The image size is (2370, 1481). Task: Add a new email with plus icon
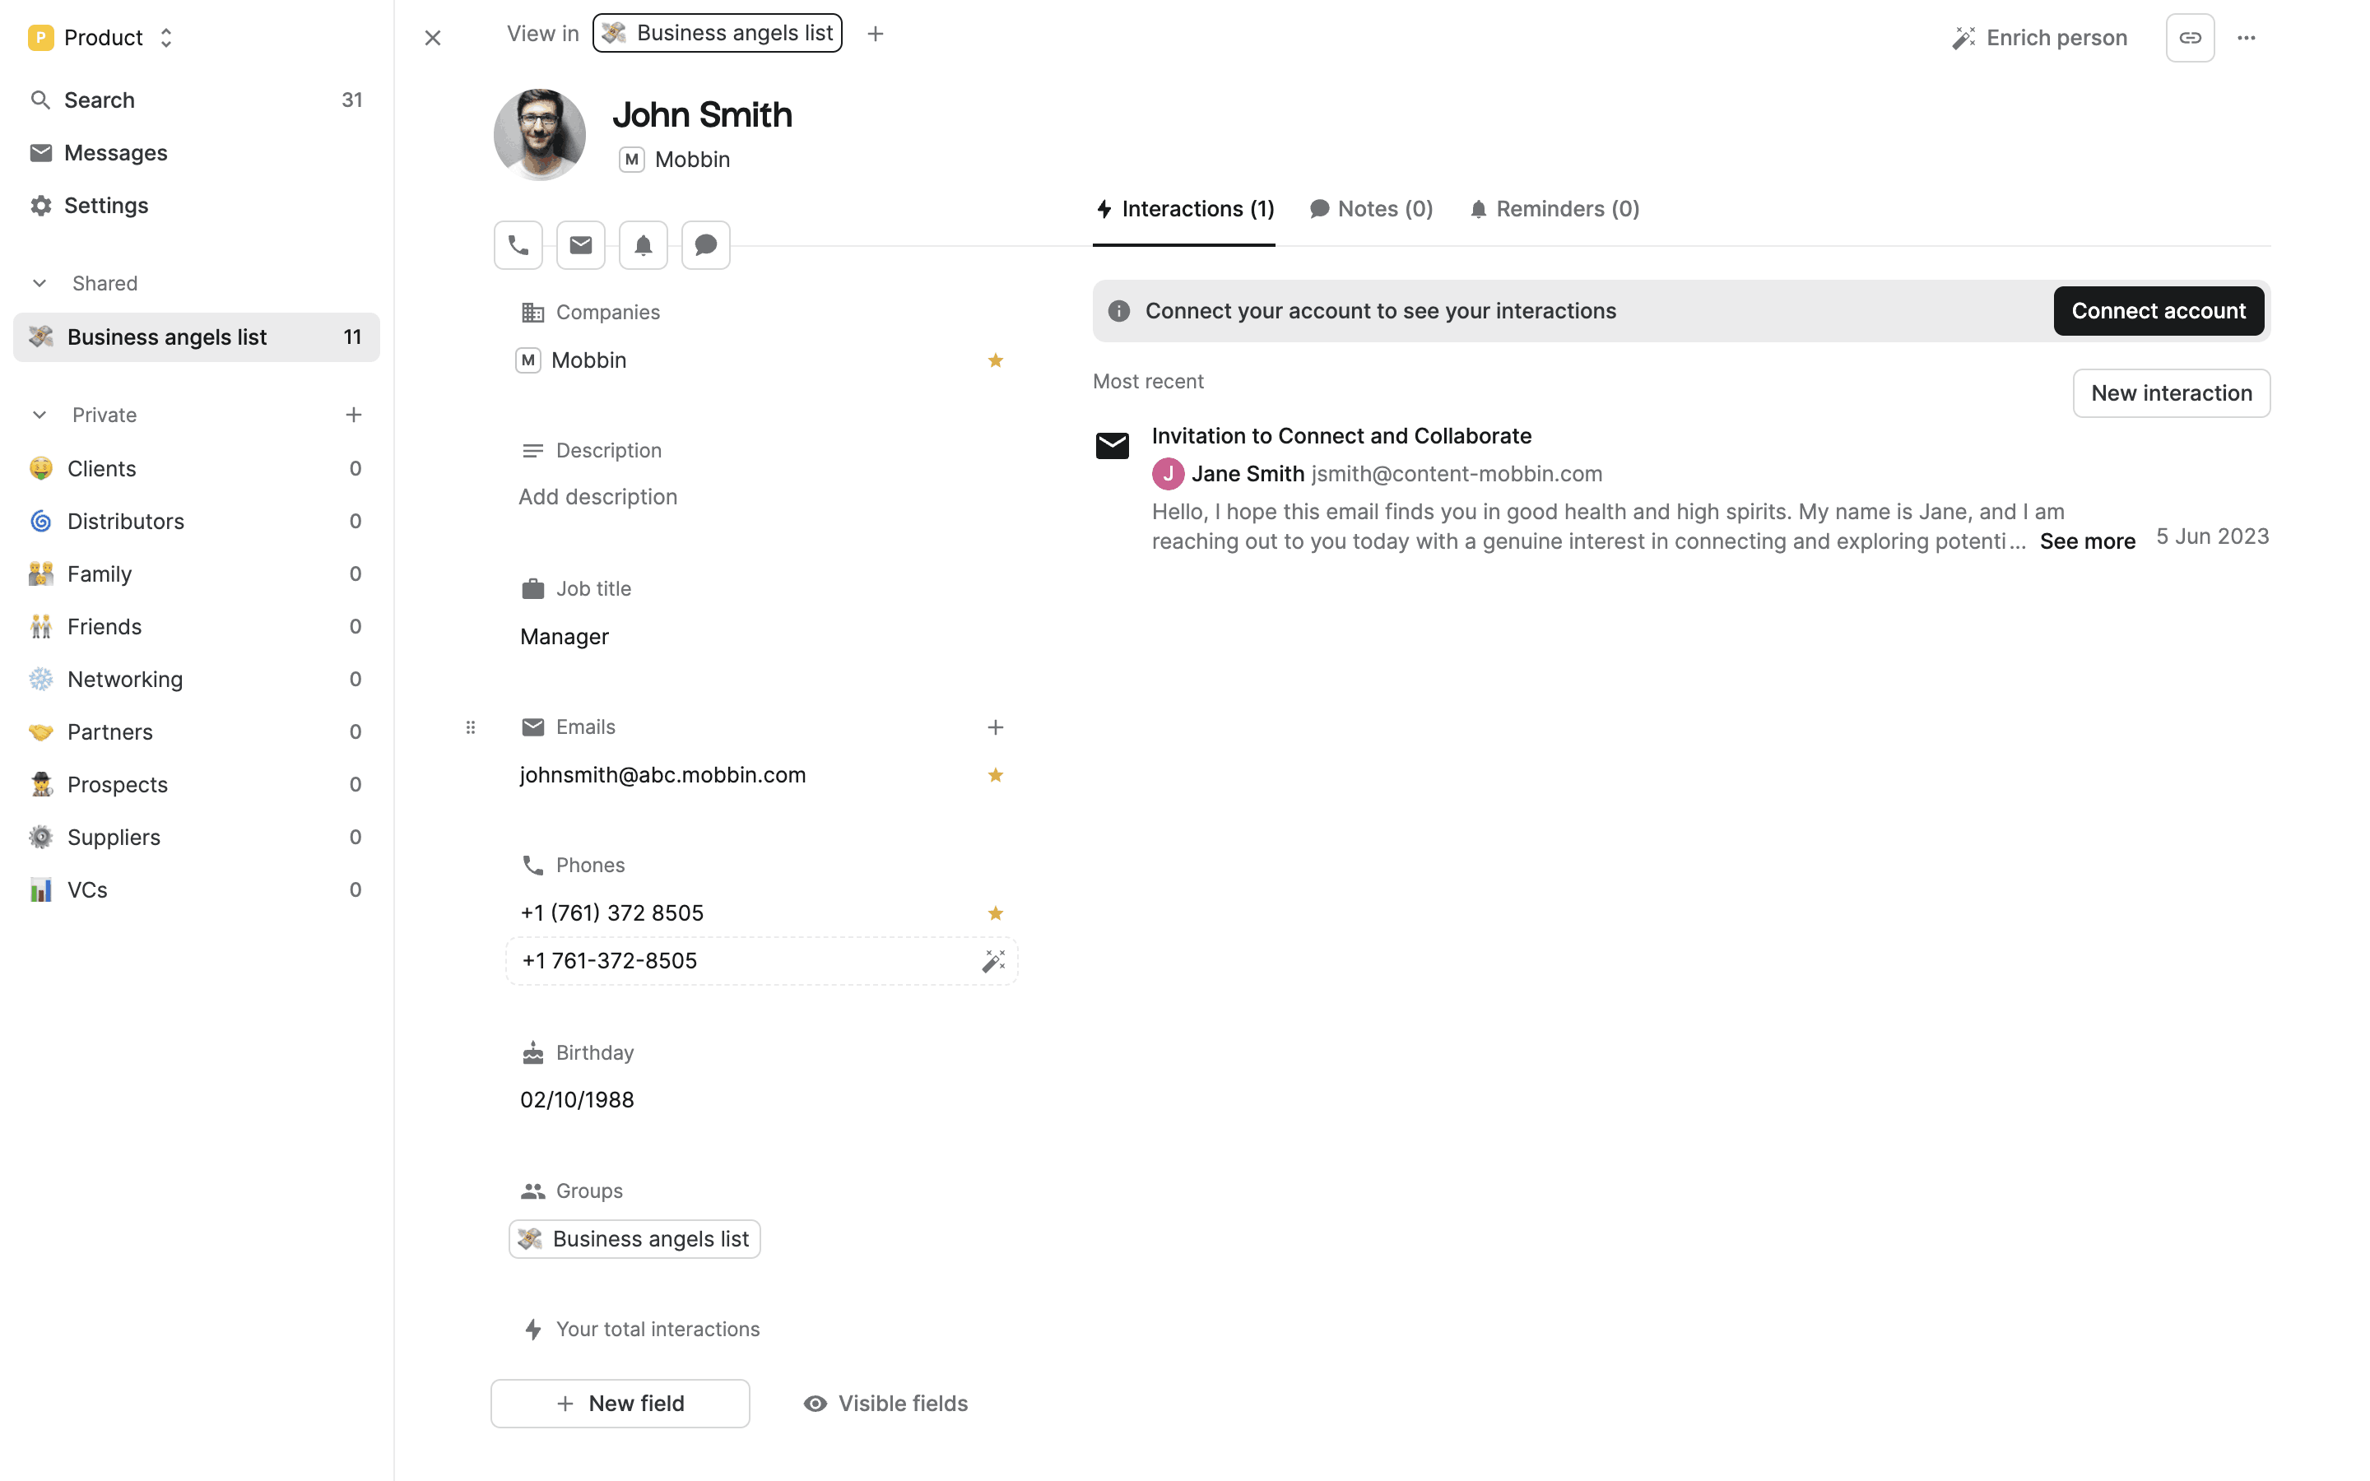(x=995, y=727)
